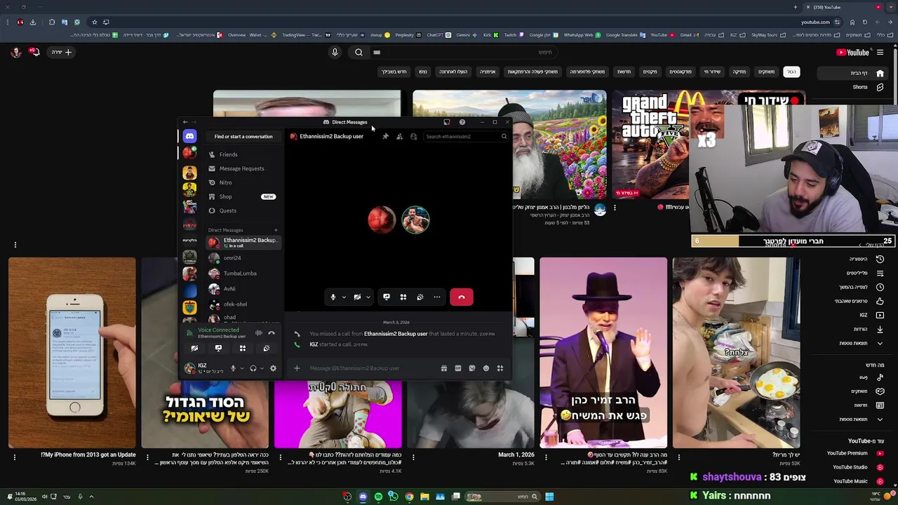The image size is (898, 505).
Task: Share screen button in voice panel
Action: click(218, 348)
